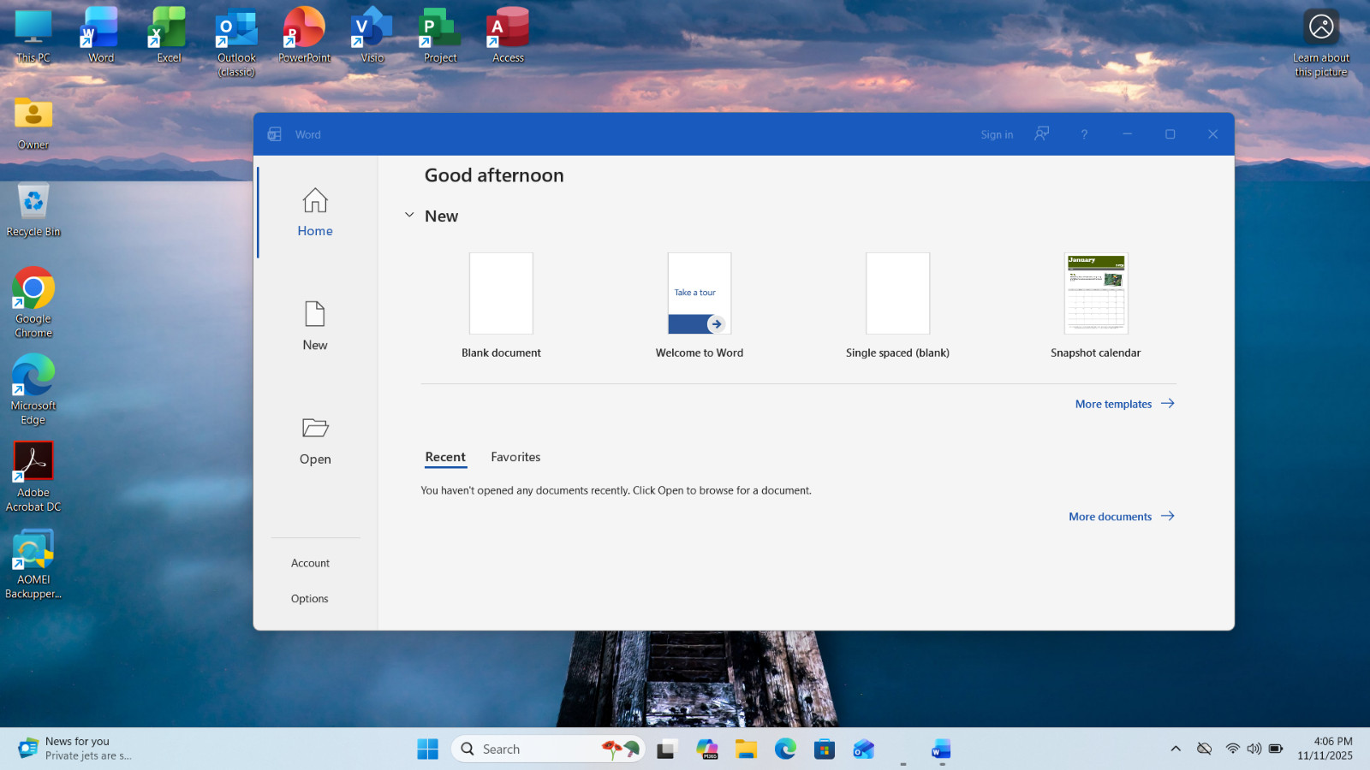Open the Home page in Word sidebar
The image size is (1370, 770).
tap(315, 213)
